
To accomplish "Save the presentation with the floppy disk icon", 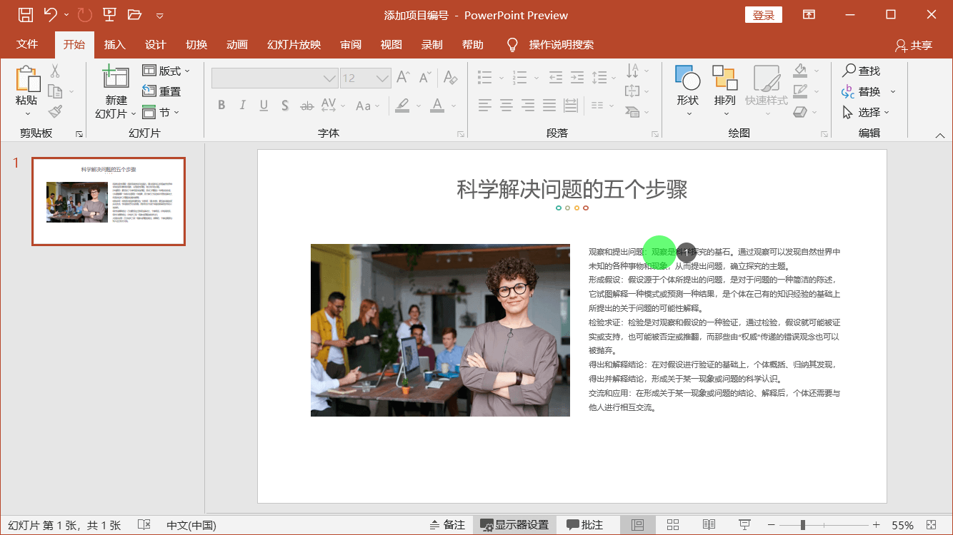I will 25,14.
